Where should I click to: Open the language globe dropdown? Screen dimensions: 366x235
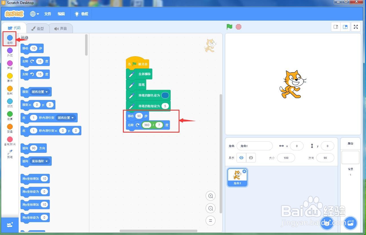point(34,14)
